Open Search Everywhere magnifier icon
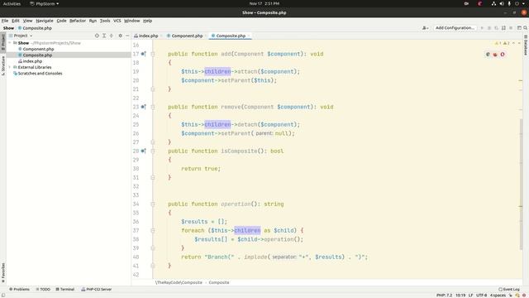The image size is (529, 298). coord(525,28)
